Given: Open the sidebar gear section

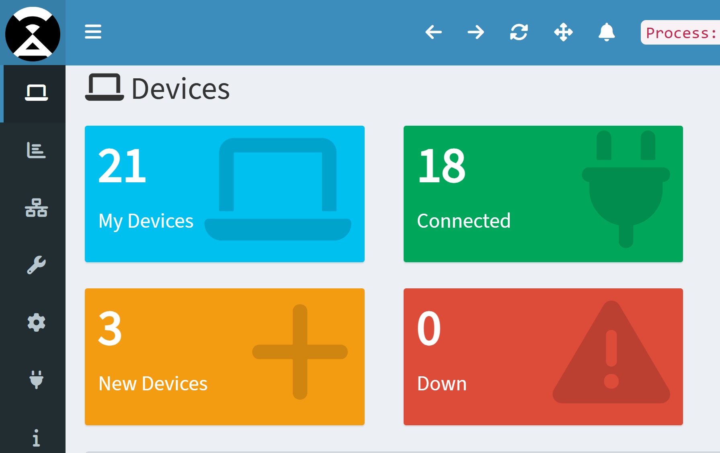Looking at the screenshot, I should 36,322.
